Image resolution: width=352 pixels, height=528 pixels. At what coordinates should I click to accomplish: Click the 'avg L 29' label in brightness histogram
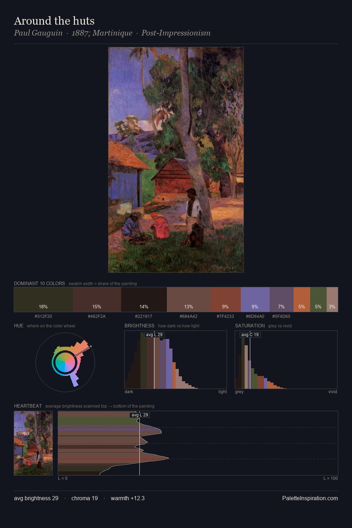coord(154,335)
